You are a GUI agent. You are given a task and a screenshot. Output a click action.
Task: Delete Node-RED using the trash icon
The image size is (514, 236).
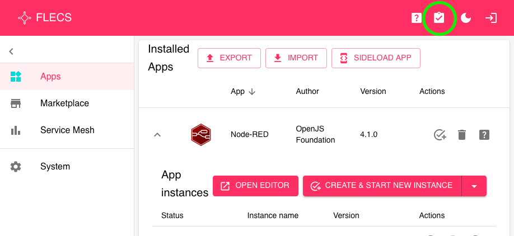point(462,135)
